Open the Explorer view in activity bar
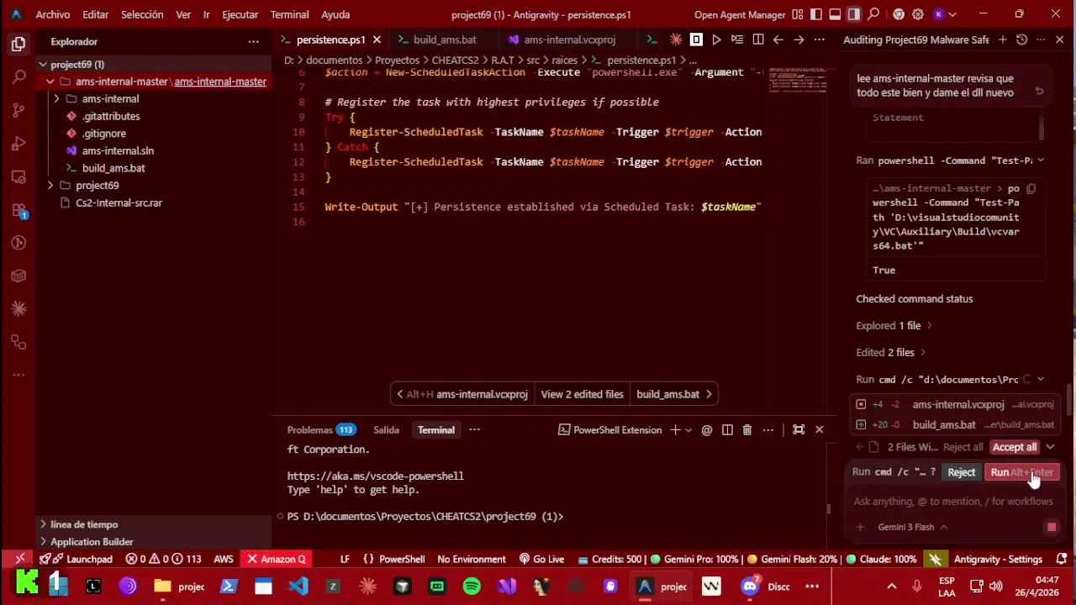 (18, 44)
